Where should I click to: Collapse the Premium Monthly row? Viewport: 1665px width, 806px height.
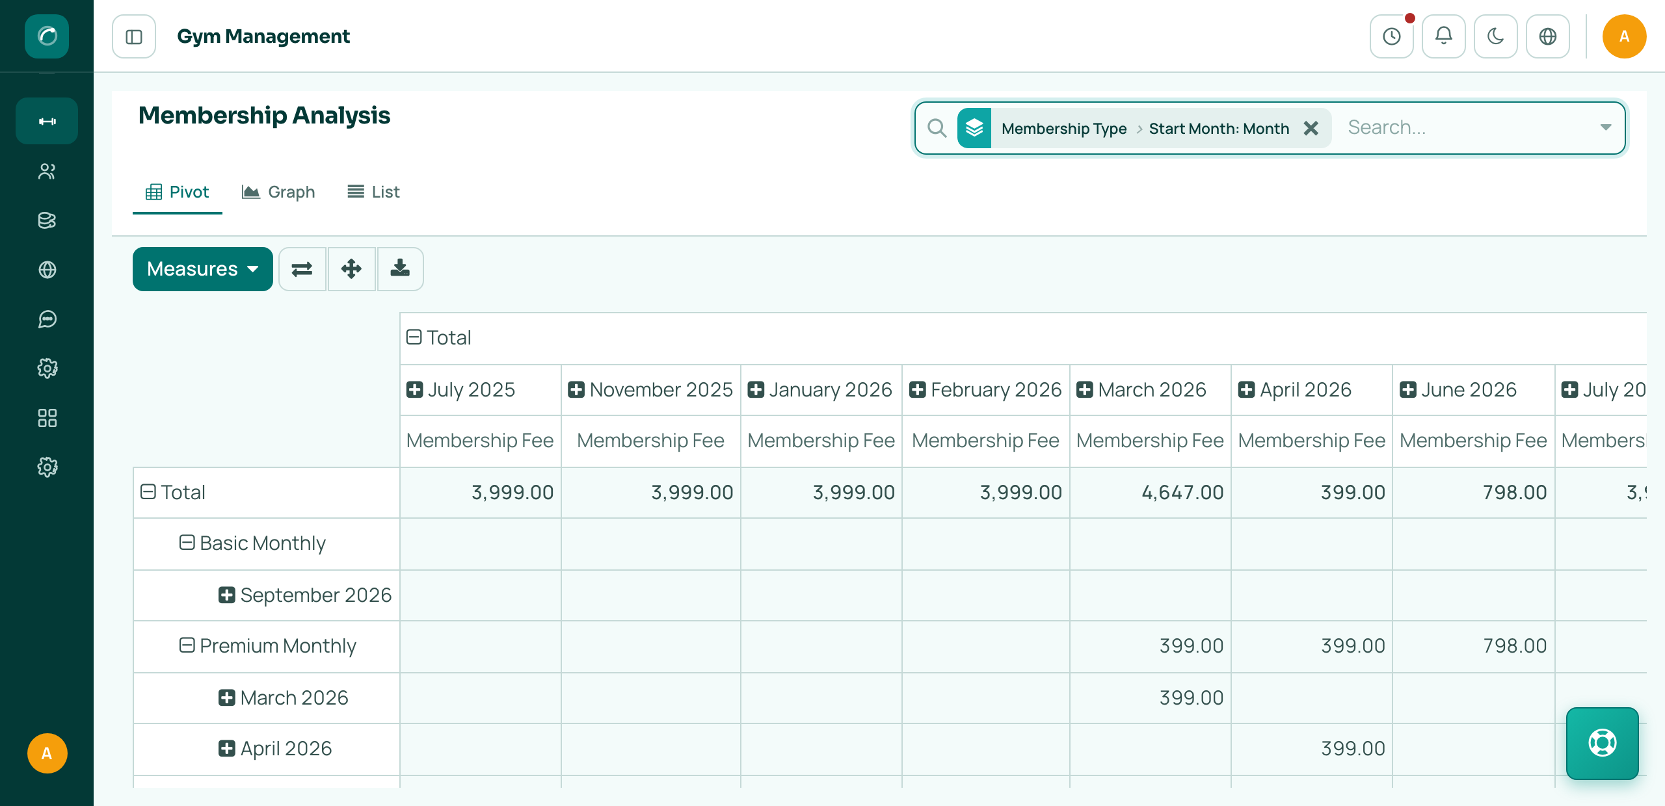pyautogui.click(x=187, y=645)
